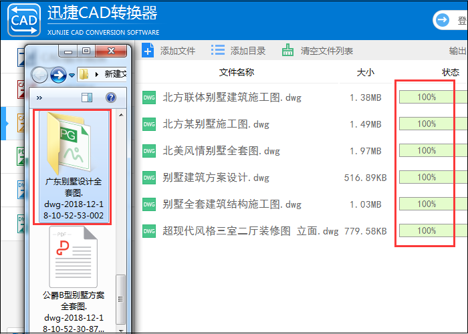Screen dimensions: 468x334
Task: Expand Explorer toolbar overflow chevron
Action: (x=39, y=98)
